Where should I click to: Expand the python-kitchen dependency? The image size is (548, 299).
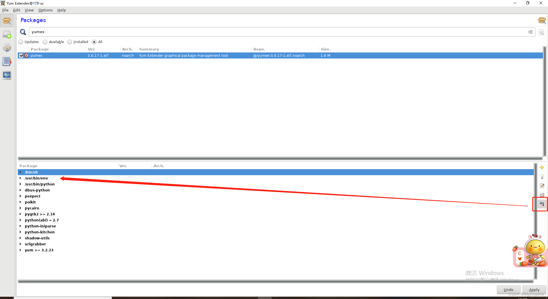click(21, 232)
